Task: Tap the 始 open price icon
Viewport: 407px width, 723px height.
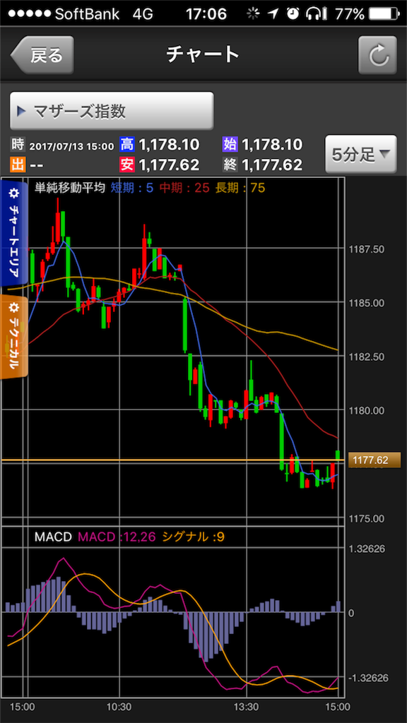Action: (x=230, y=145)
